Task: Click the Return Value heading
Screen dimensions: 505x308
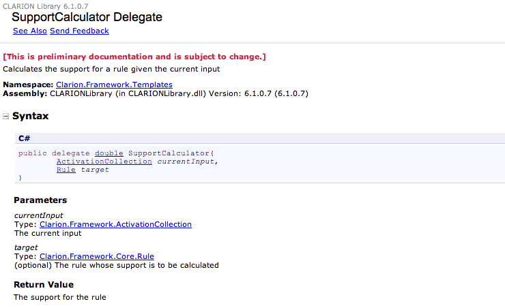Action: [44, 284]
